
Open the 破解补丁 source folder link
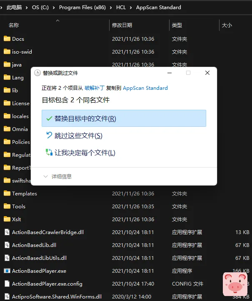pyautogui.click(x=95, y=88)
